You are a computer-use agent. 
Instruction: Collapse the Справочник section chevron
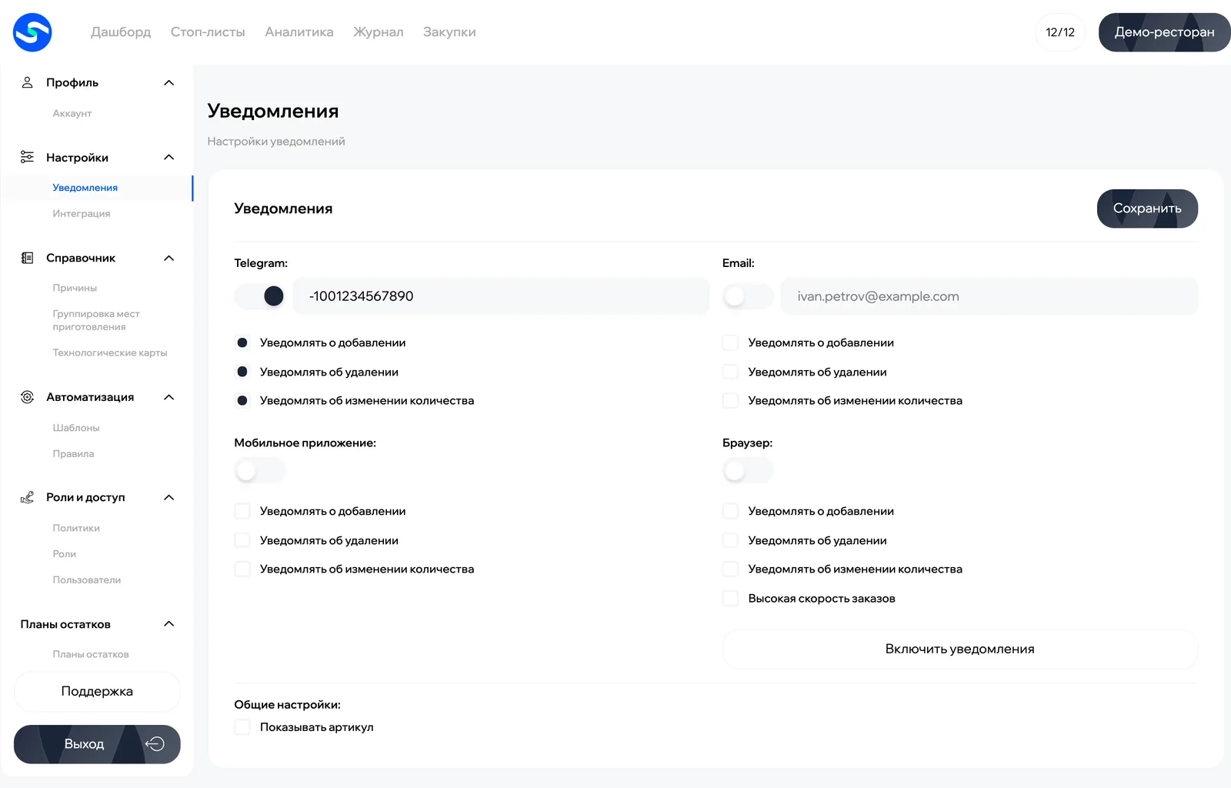point(169,258)
